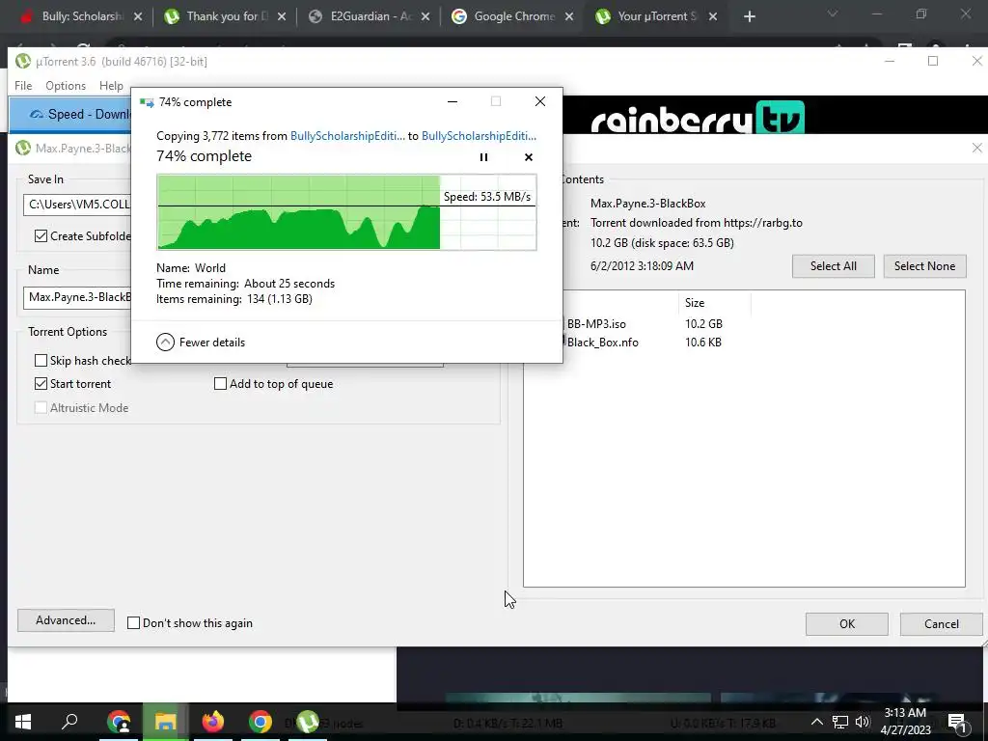Open the Advanced... settings button

pos(66,620)
